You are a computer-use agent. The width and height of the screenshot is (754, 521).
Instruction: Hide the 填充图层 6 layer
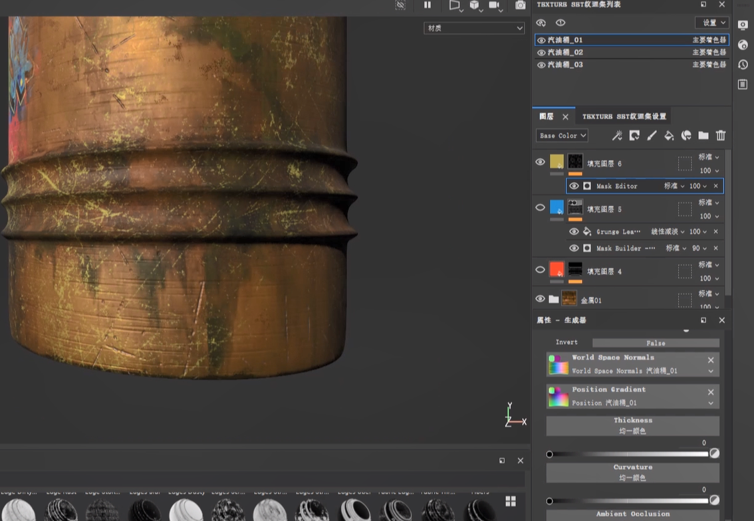point(541,161)
